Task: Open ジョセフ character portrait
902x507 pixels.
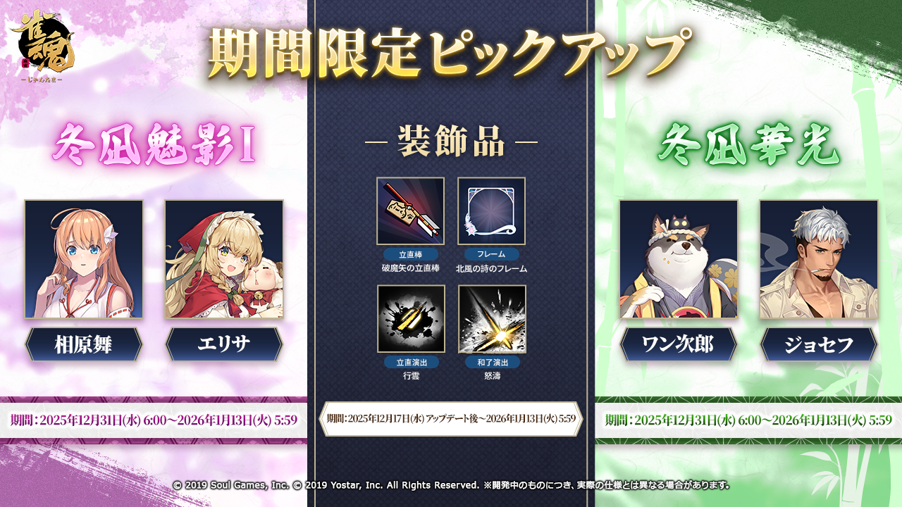Action: pyautogui.click(x=819, y=259)
